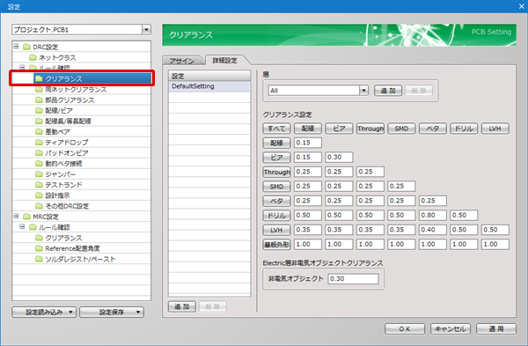The image size is (528, 346).
Task: Edit the 配線 row 0.15 clearance field
Action: pyautogui.click(x=308, y=143)
